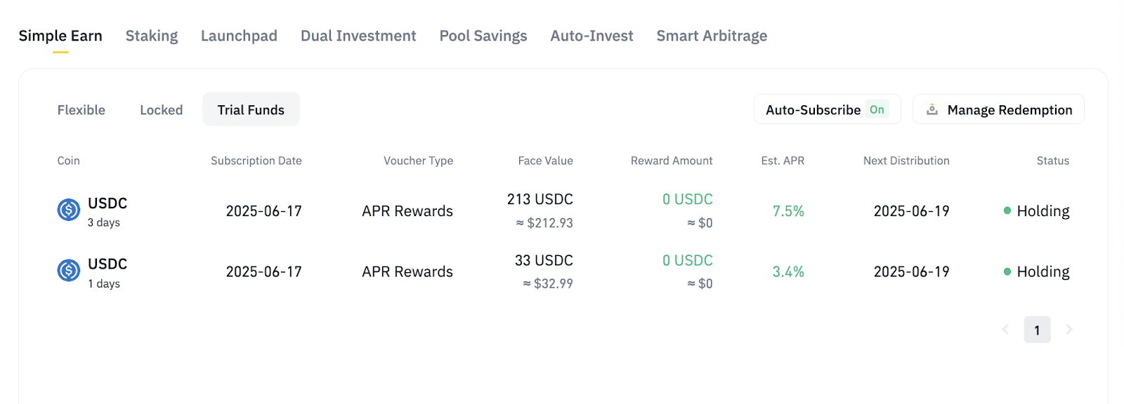This screenshot has width=1124, height=404.
Task: Select the Locked sub-tab
Action: (161, 110)
